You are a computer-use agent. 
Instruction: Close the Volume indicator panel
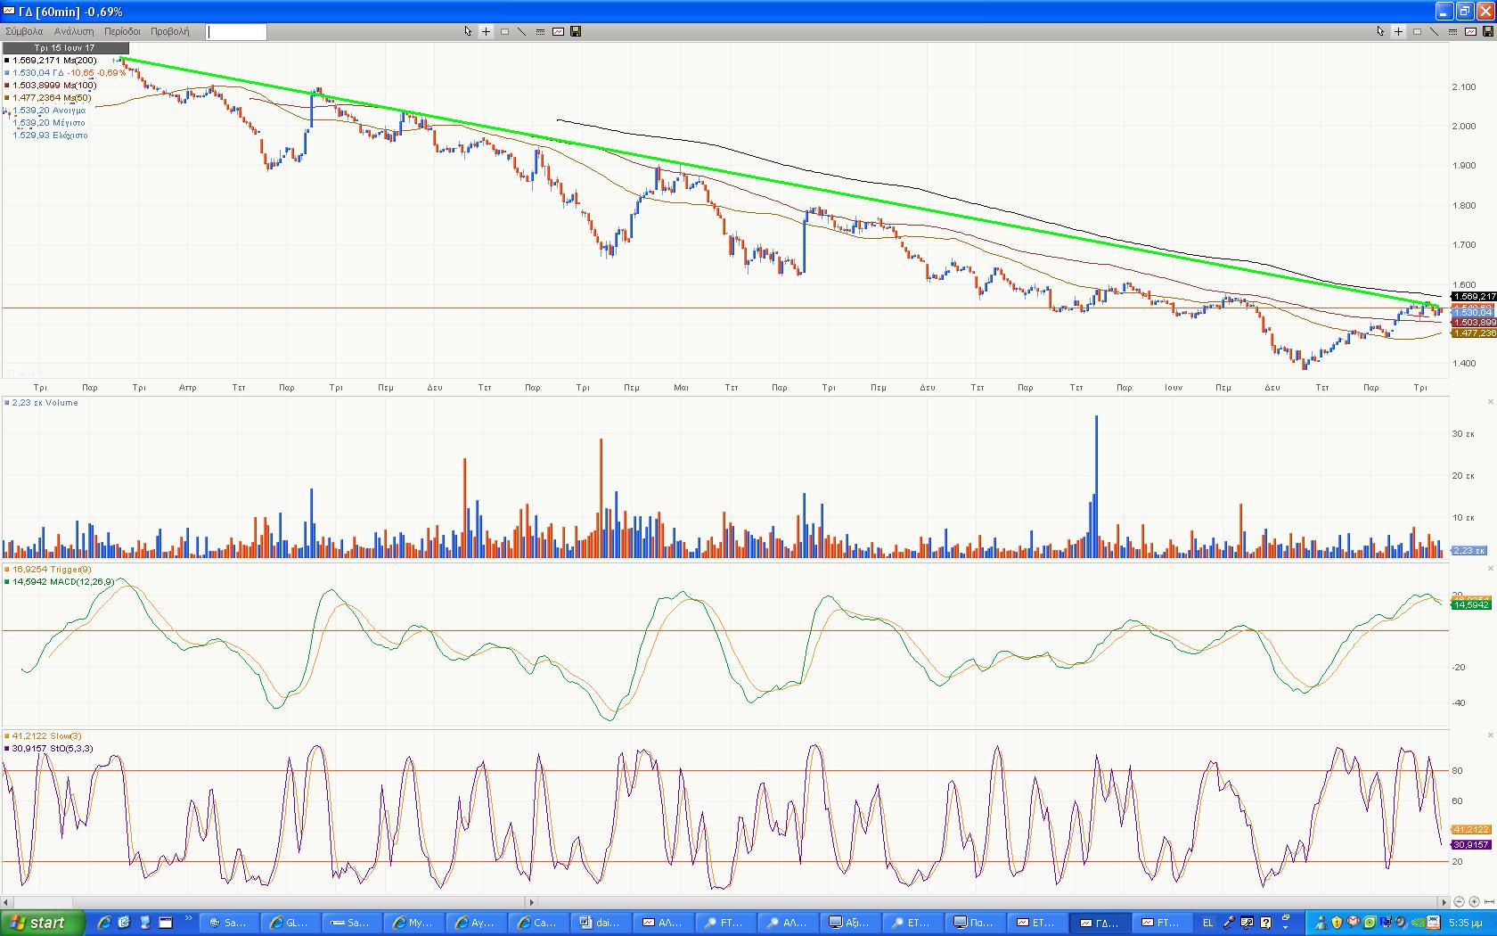pyautogui.click(x=1491, y=403)
